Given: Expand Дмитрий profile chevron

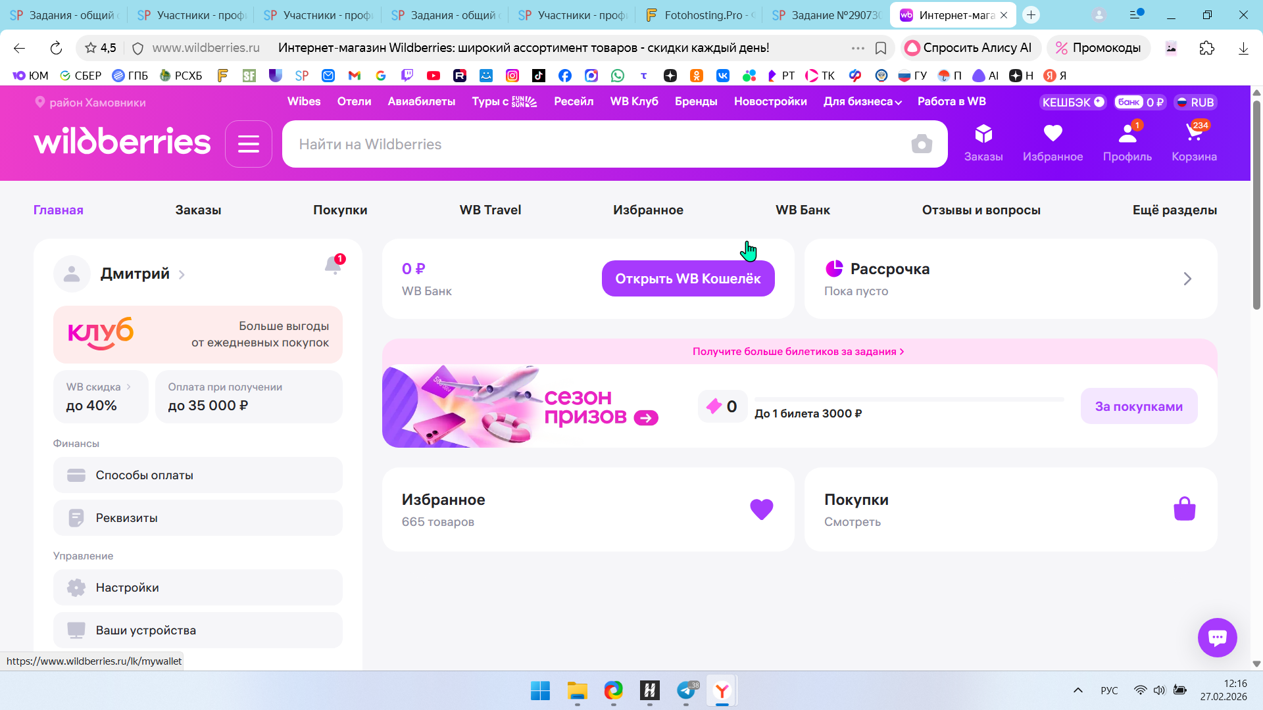Looking at the screenshot, I should click(x=182, y=275).
